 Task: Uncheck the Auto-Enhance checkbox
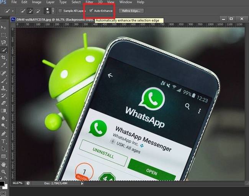[x=91, y=11]
